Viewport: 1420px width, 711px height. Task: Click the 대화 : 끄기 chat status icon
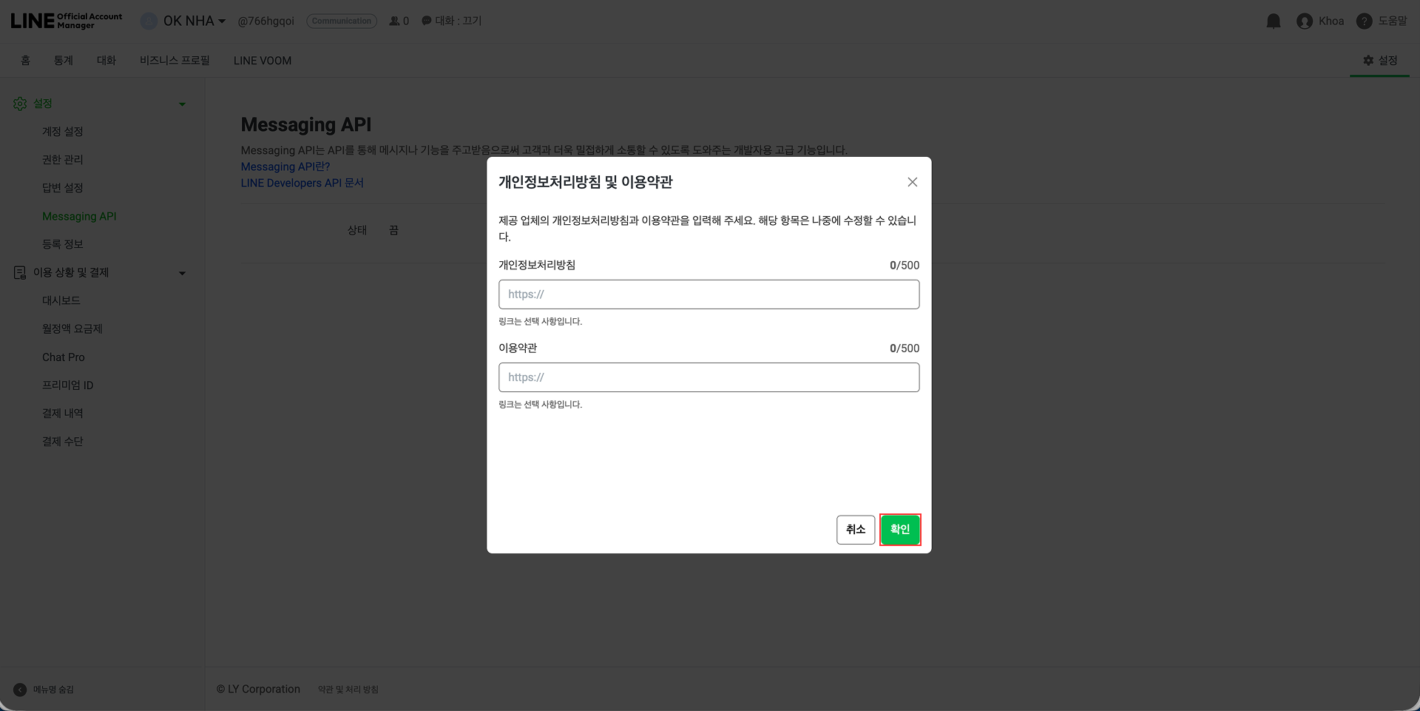coord(426,21)
